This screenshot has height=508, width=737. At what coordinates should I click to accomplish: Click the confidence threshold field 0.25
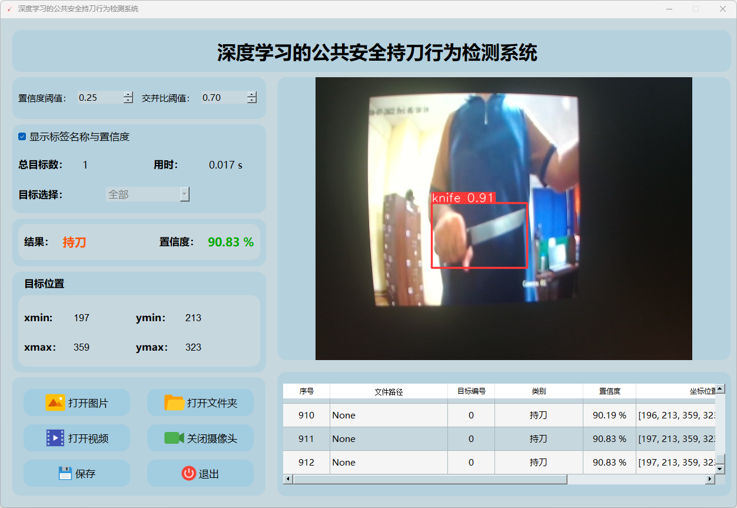[x=100, y=98]
